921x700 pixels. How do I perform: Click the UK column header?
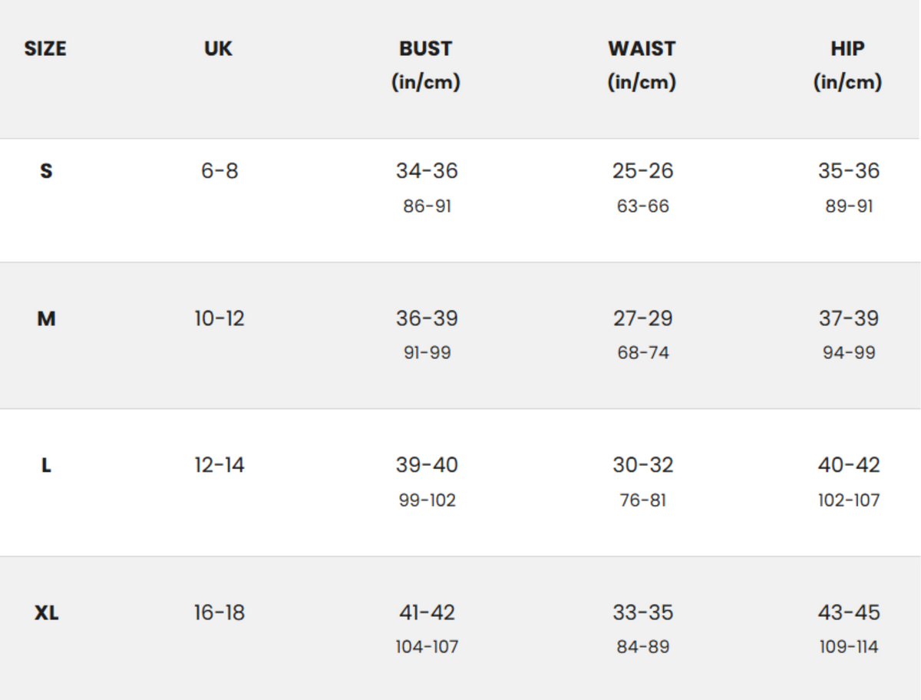pyautogui.click(x=219, y=49)
